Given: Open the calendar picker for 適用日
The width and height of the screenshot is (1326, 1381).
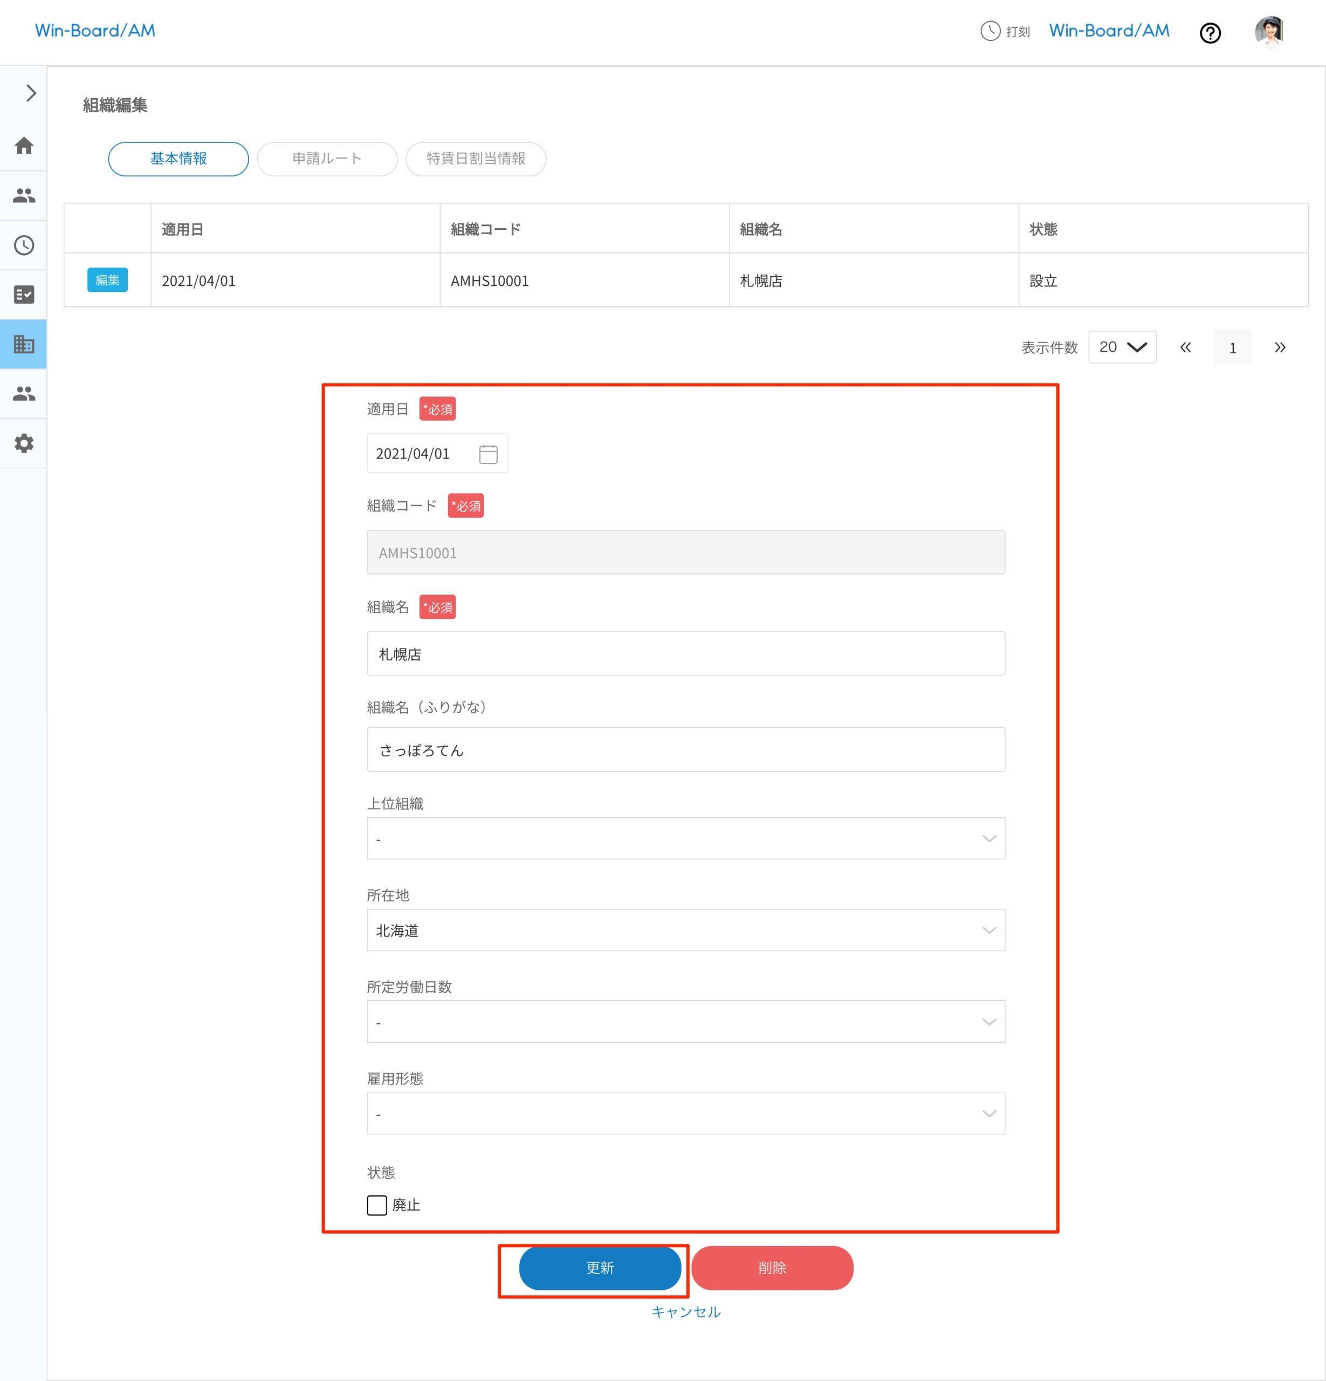Looking at the screenshot, I should tap(488, 454).
